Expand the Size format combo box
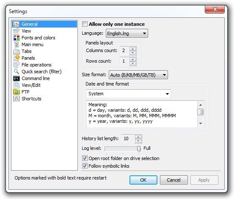 click(x=138, y=75)
